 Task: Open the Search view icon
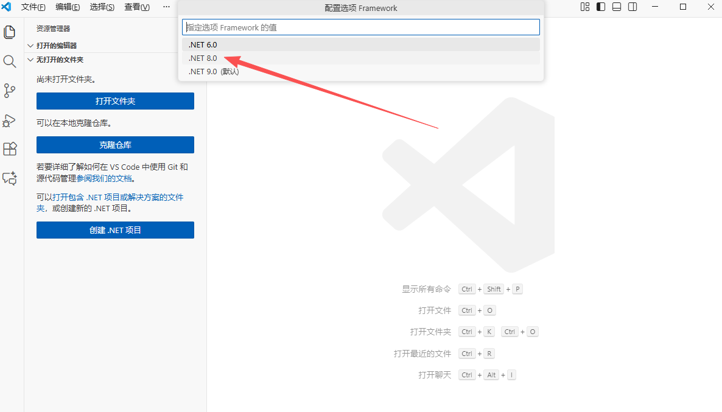point(10,61)
